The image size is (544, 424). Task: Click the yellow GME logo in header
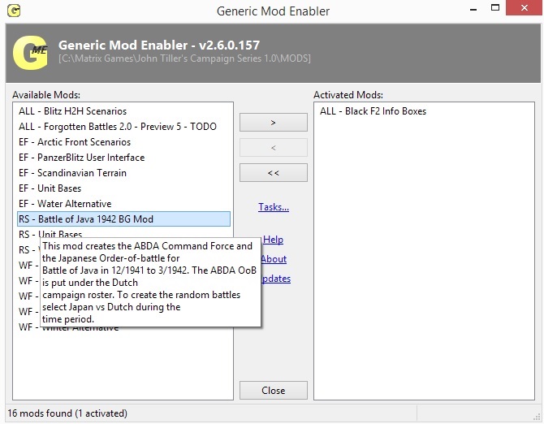pyautogui.click(x=30, y=53)
